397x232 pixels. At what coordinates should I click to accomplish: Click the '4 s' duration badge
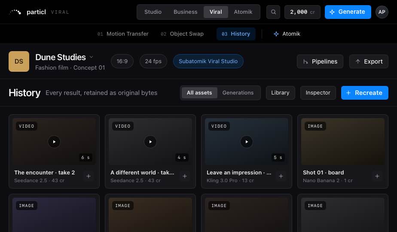182,158
